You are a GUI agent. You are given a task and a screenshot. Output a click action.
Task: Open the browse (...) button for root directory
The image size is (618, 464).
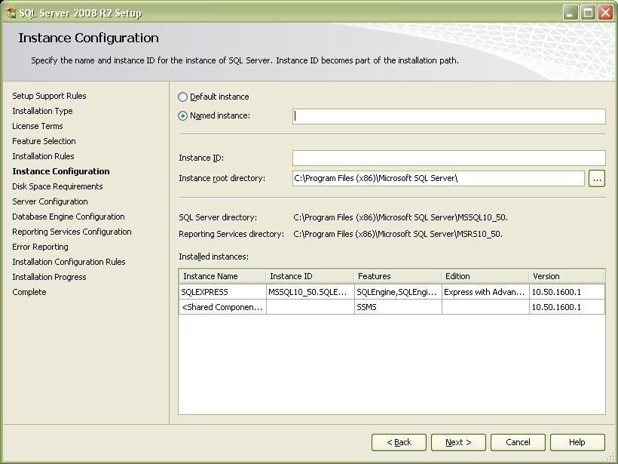pyautogui.click(x=597, y=179)
